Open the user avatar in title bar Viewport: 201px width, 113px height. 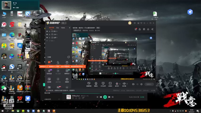130,23
